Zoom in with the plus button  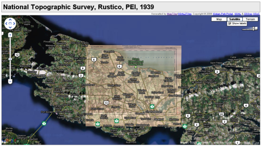click(10, 35)
